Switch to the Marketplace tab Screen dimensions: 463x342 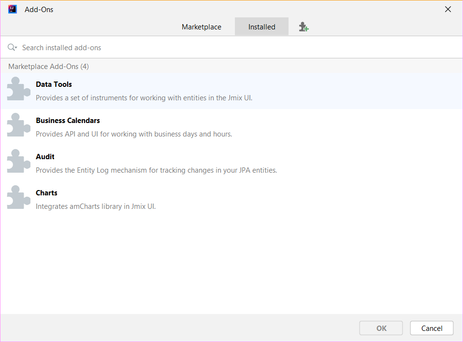[202, 27]
